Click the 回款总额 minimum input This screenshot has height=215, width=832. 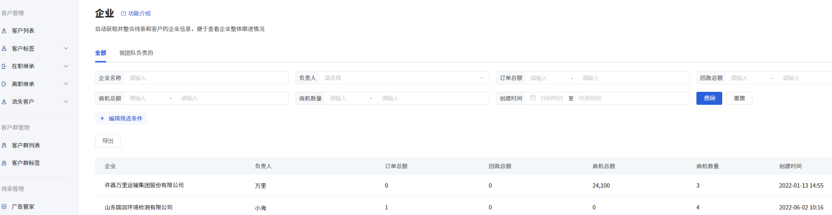[x=748, y=78]
